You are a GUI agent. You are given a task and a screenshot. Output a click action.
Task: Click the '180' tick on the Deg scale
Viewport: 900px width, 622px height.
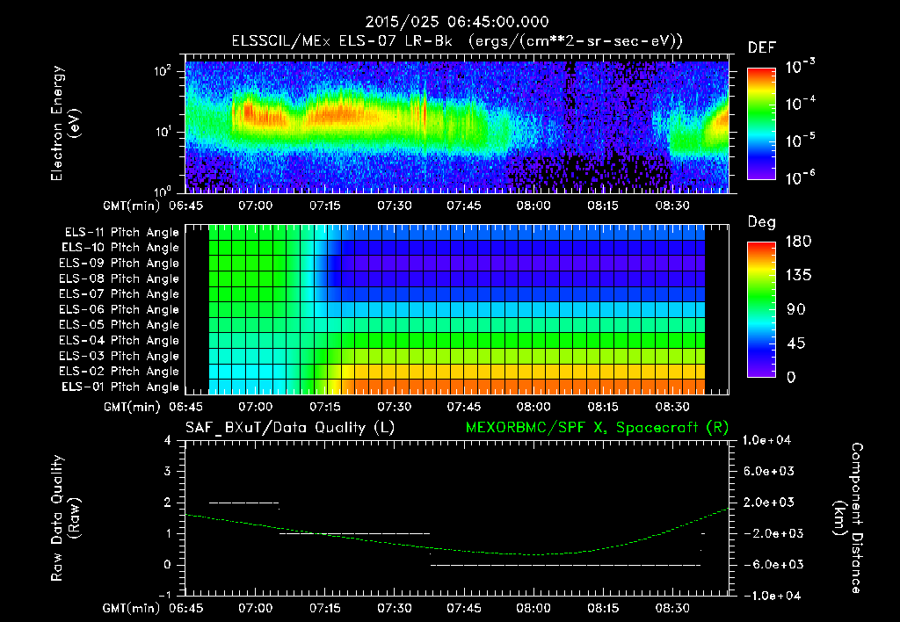798,242
